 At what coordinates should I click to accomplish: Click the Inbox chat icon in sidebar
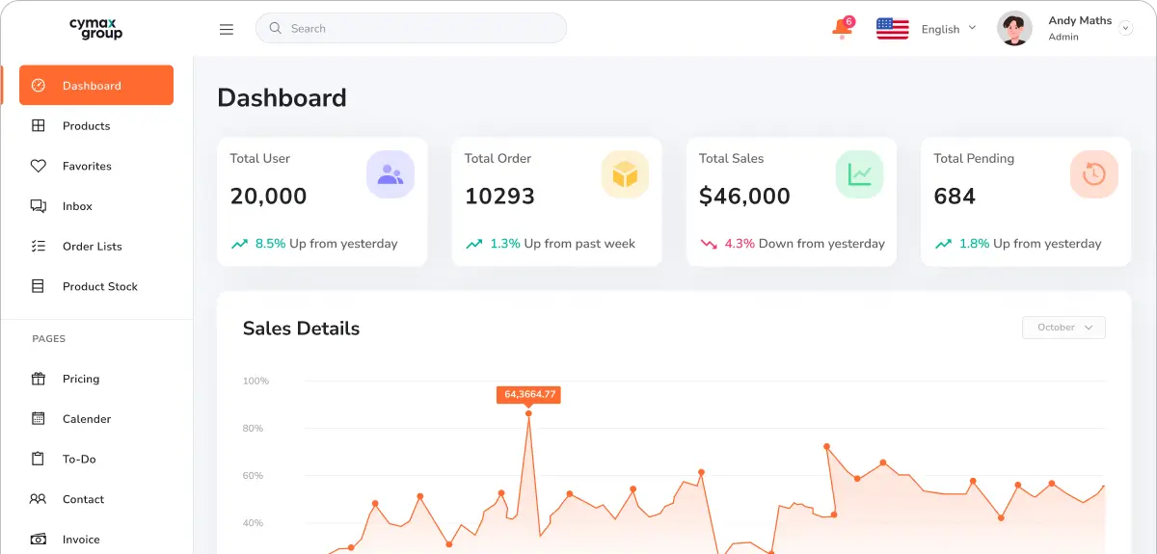[39, 206]
